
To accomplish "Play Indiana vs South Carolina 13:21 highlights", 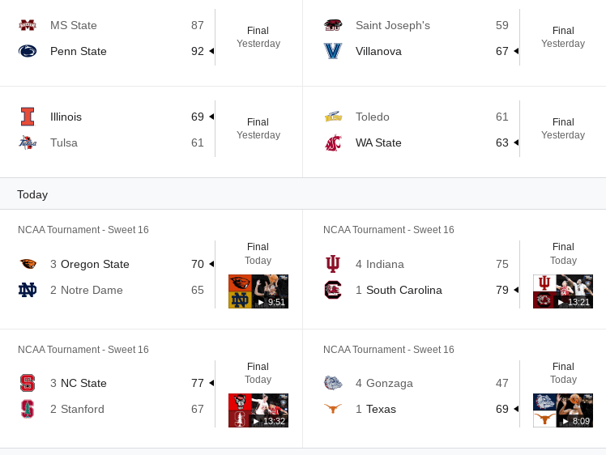I will click(x=563, y=291).
